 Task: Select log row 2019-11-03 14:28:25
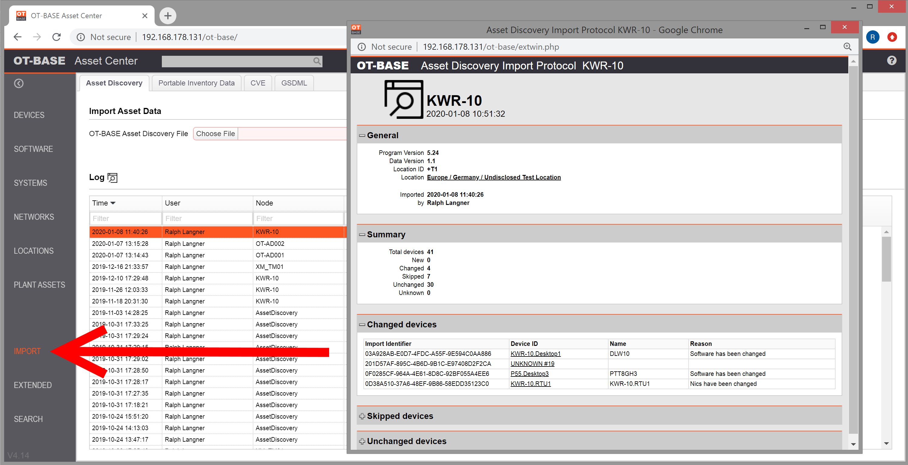click(218, 313)
